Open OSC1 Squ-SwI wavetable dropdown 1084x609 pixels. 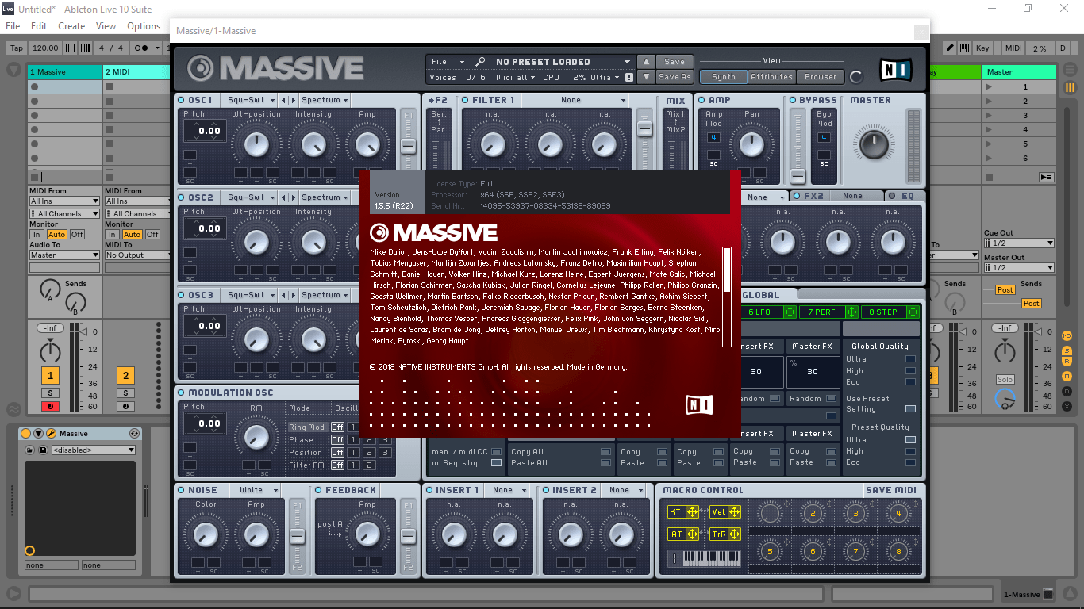pyautogui.click(x=249, y=101)
